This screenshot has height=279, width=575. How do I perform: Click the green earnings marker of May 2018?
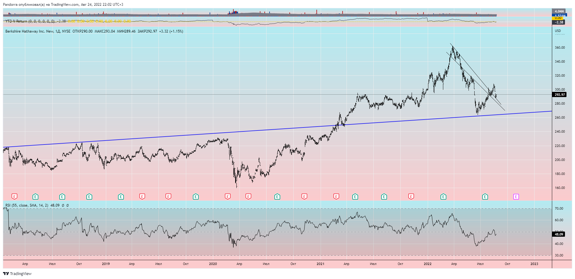click(35, 197)
